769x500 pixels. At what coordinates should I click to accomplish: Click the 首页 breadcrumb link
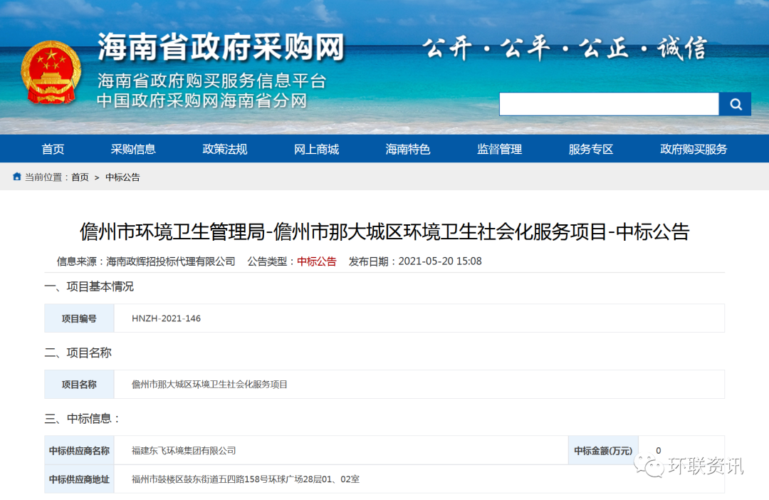pos(80,177)
